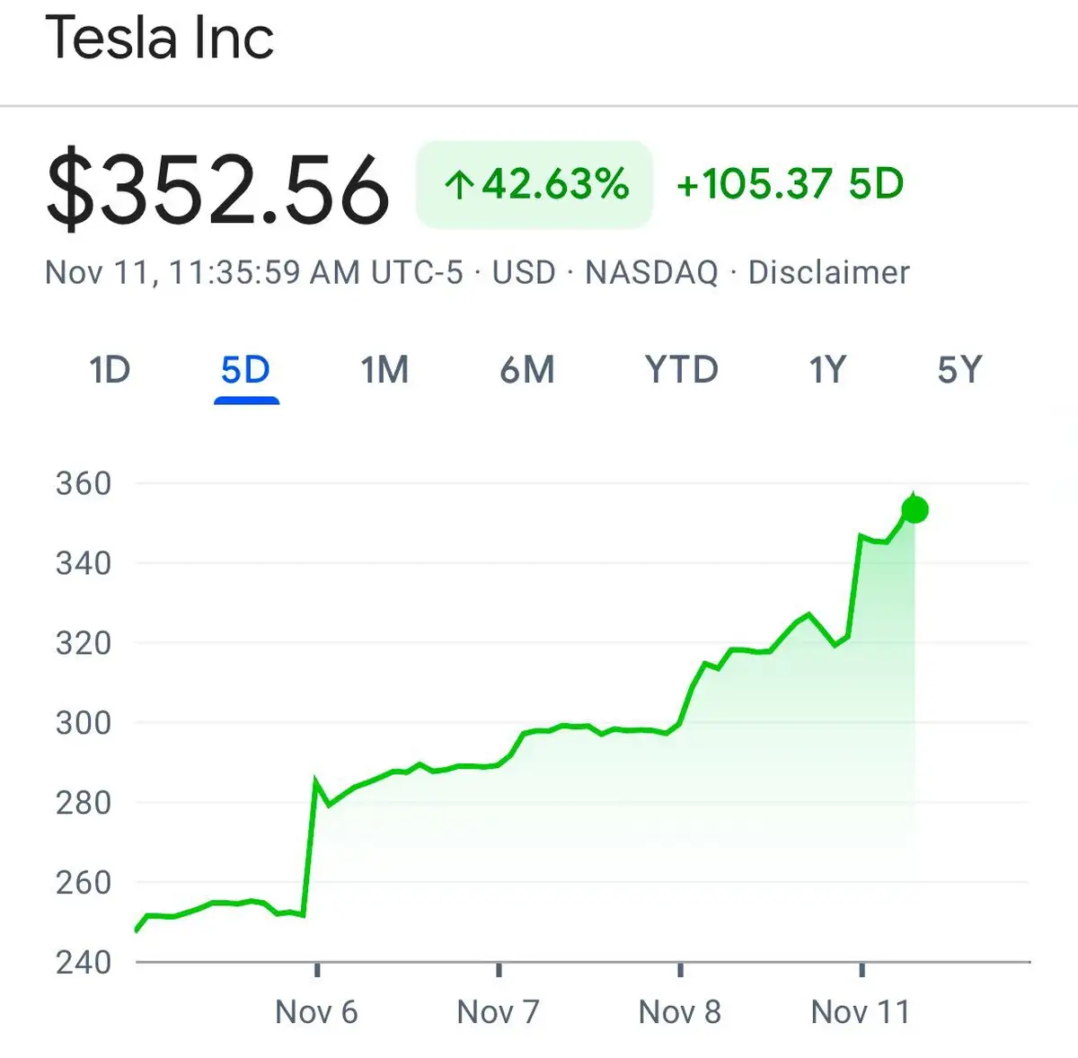Image resolution: width=1078 pixels, height=1058 pixels.
Task: Open the Disclaimer link
Action: [828, 272]
